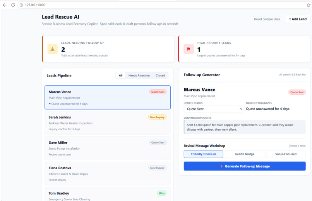
Task: Click 'Sump Pump Installation' text
Action: coord(64,148)
